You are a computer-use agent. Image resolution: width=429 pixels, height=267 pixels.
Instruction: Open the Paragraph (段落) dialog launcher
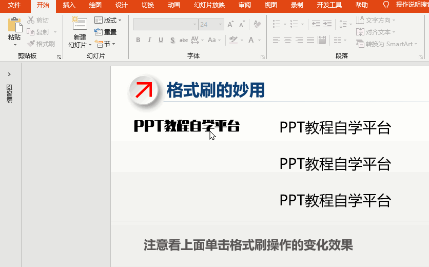(420, 57)
